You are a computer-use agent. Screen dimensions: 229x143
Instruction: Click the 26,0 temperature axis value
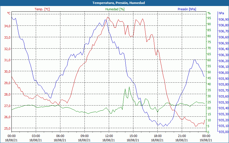(7, 117)
